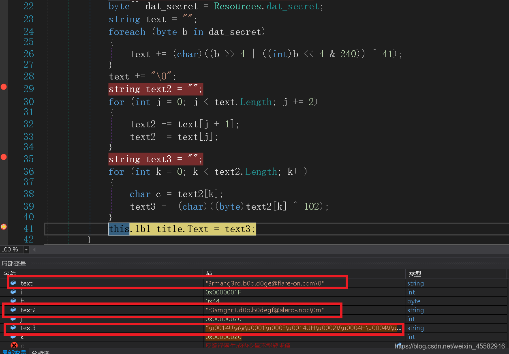Click the text3 variable name
This screenshot has width=509, height=354.
pos(28,328)
